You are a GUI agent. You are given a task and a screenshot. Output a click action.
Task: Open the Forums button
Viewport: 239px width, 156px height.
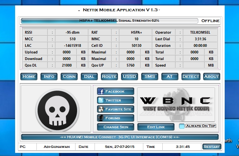click(115, 118)
